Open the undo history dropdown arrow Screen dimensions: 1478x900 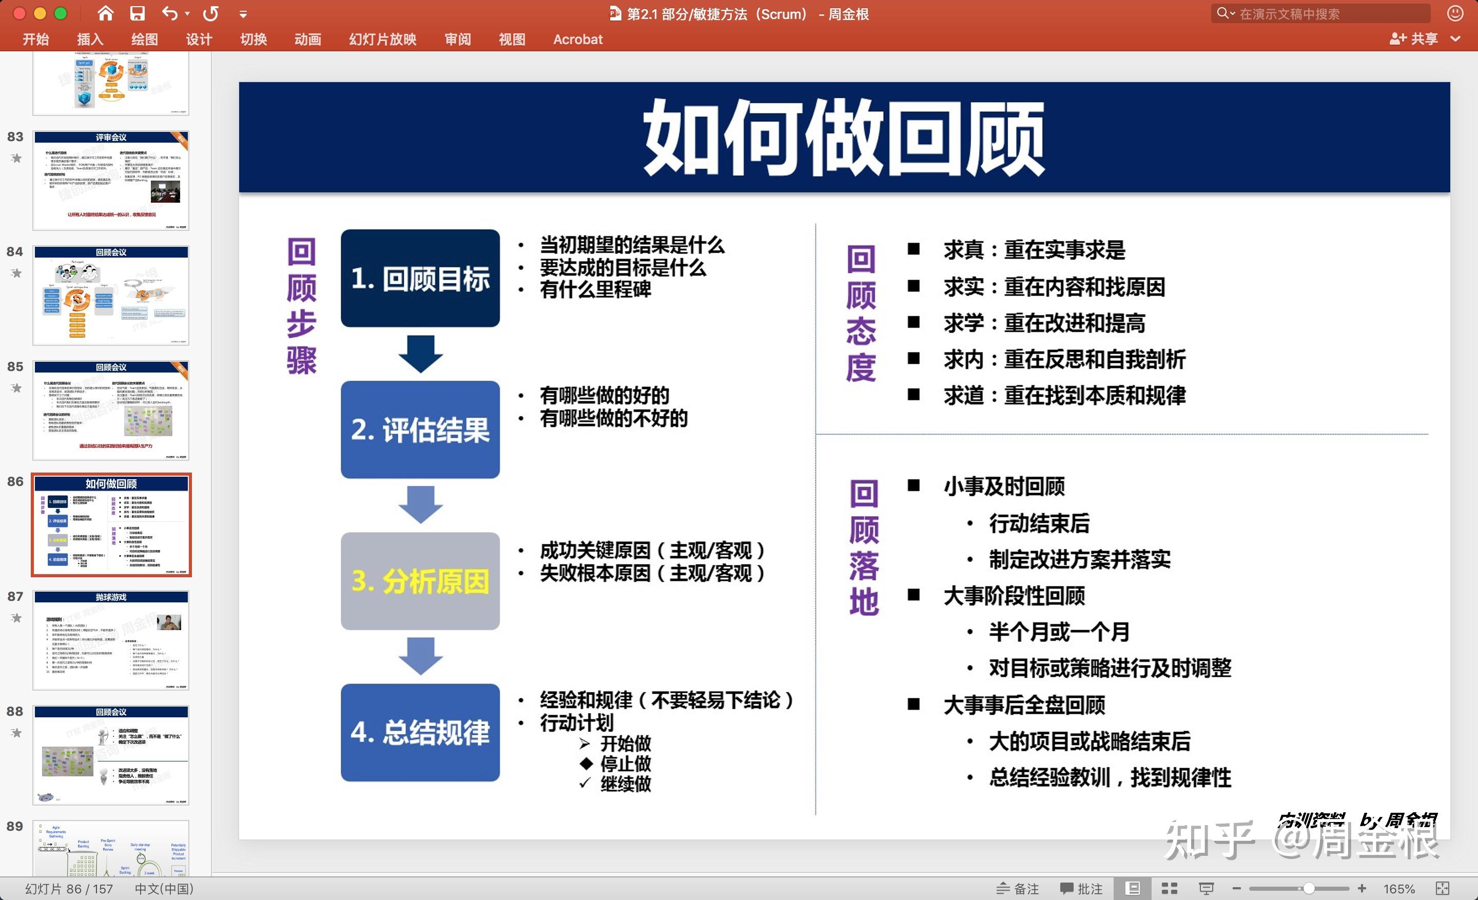coord(187,14)
